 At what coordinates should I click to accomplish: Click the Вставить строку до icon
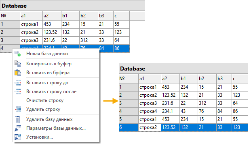point(18,83)
